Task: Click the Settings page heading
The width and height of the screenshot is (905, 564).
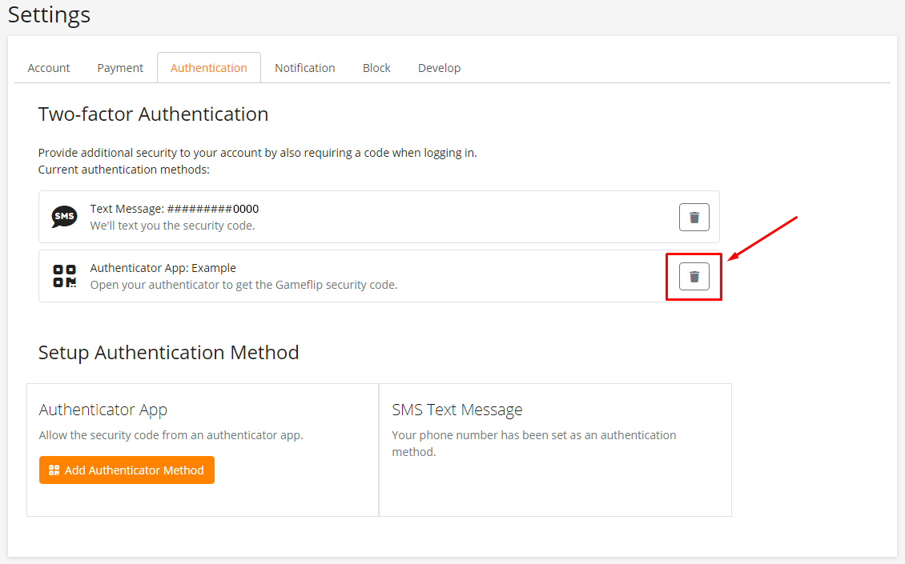Action: [x=49, y=14]
